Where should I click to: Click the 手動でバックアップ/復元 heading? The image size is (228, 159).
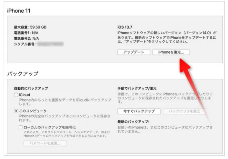(x=137, y=88)
